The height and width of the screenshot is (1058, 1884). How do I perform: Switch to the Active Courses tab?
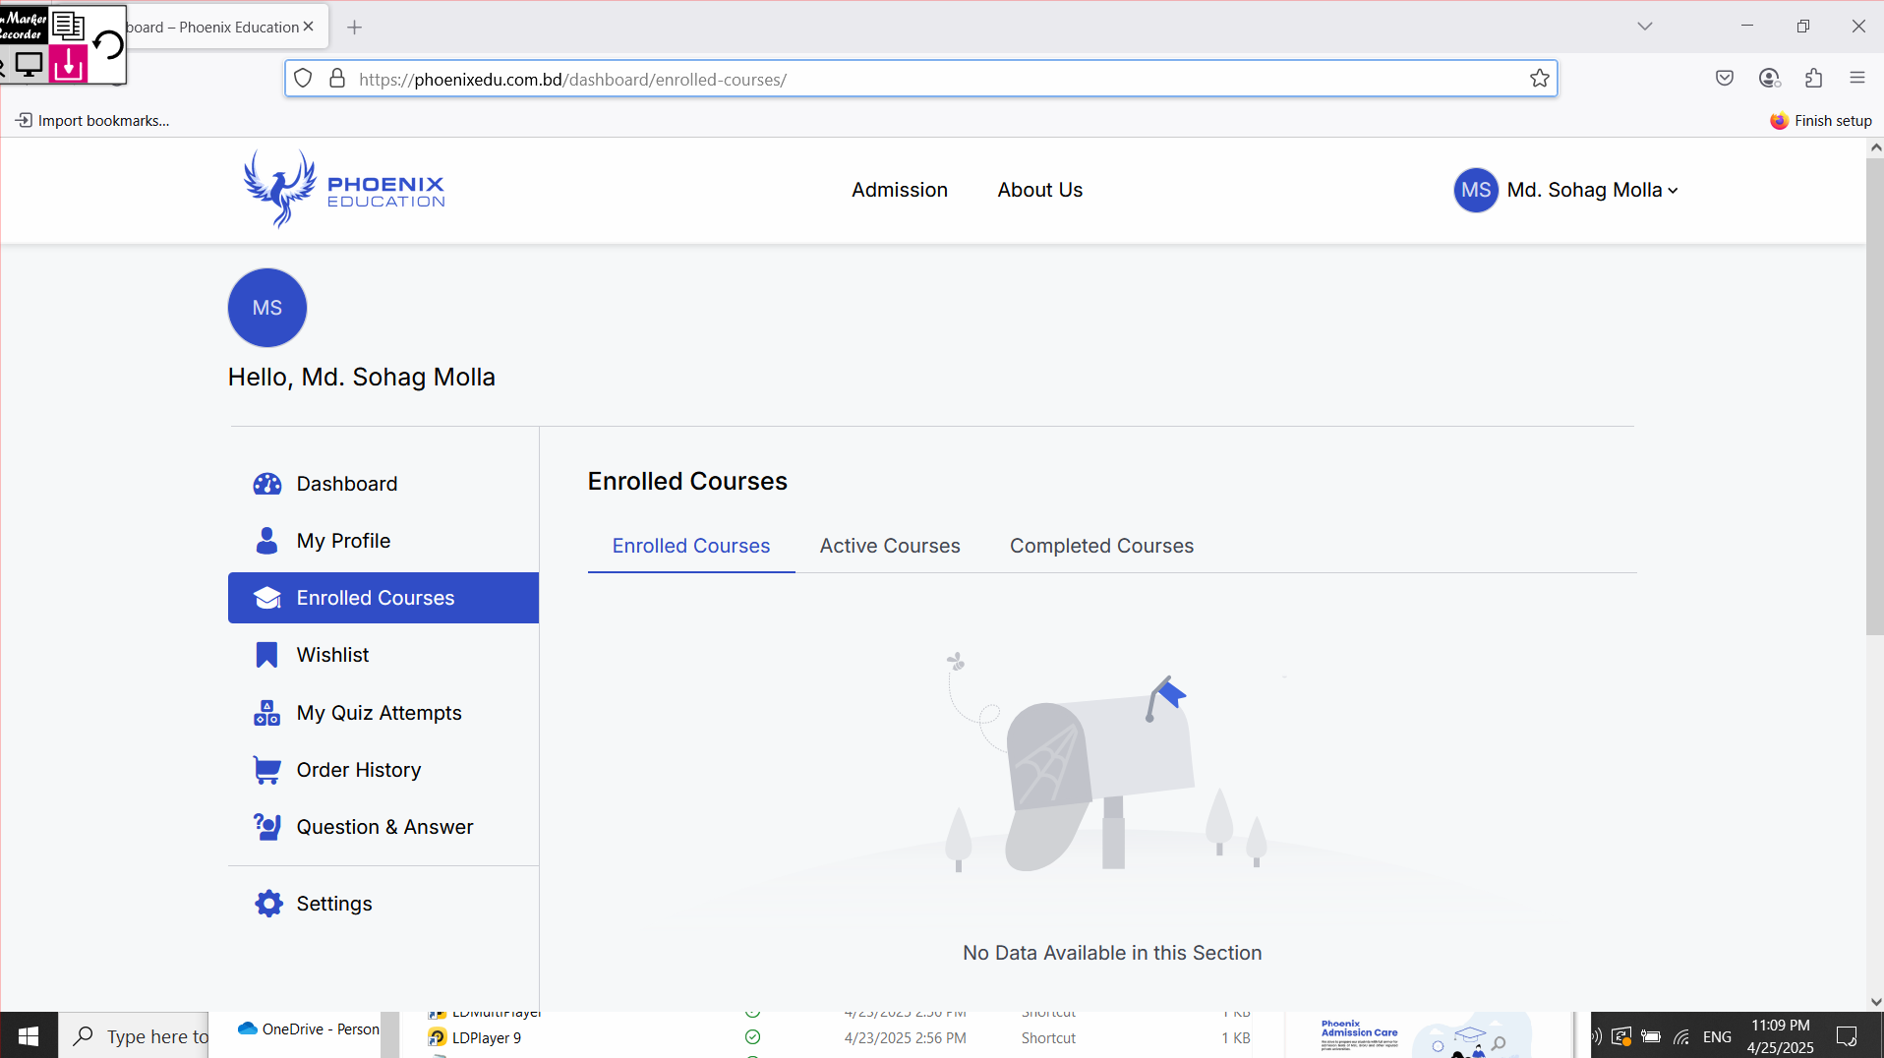[889, 546]
